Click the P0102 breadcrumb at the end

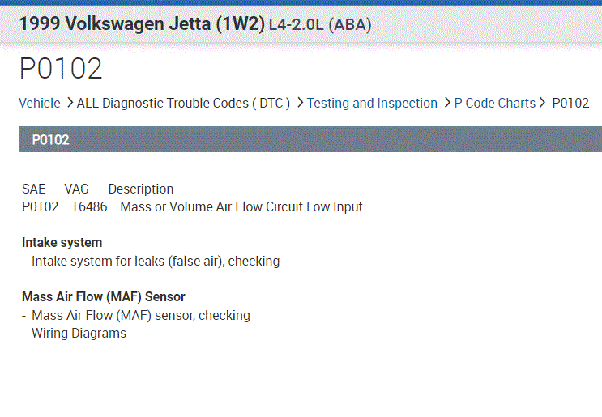(x=570, y=103)
